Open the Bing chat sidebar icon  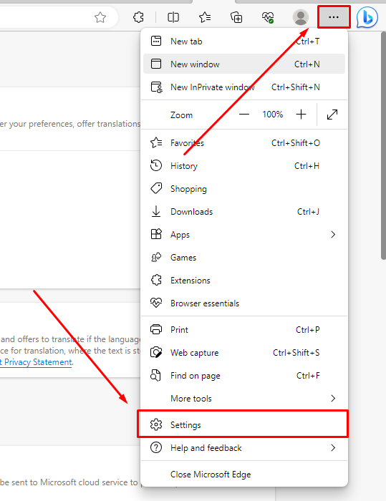coord(367,17)
